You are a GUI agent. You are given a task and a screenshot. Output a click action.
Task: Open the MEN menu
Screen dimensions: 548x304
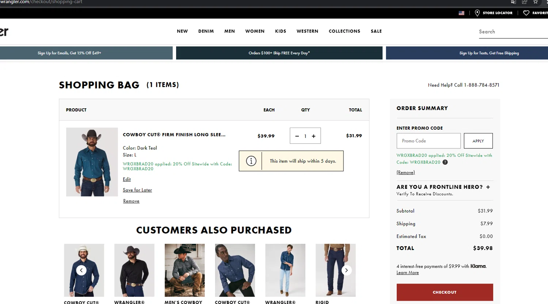(229, 31)
